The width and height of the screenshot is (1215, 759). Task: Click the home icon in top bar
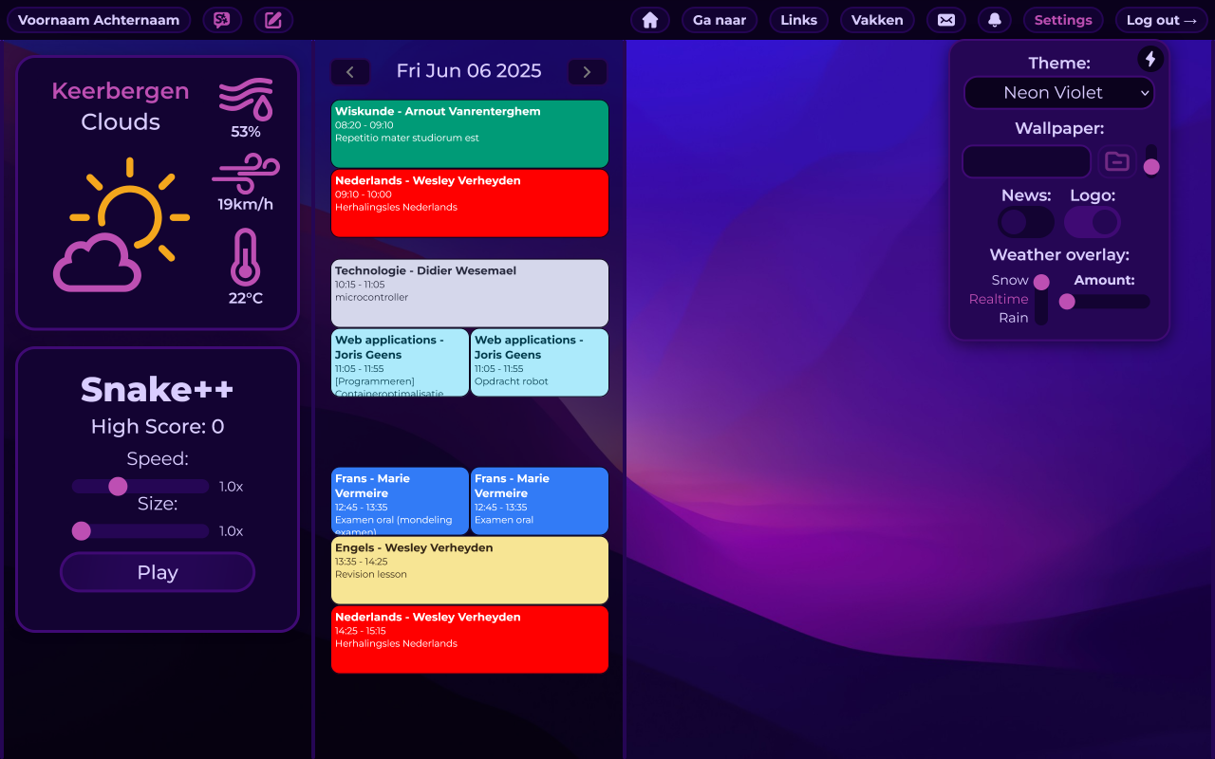tap(650, 20)
